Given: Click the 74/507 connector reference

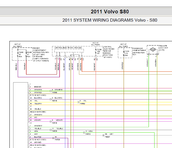Looking at the screenshot, I should pyautogui.click(x=107, y=137).
